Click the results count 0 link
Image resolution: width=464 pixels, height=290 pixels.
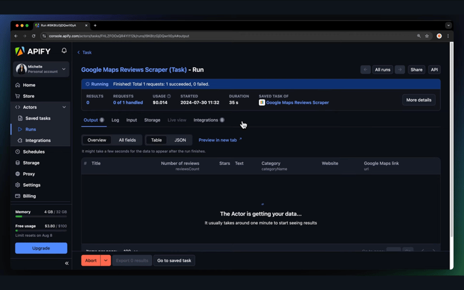click(x=88, y=102)
